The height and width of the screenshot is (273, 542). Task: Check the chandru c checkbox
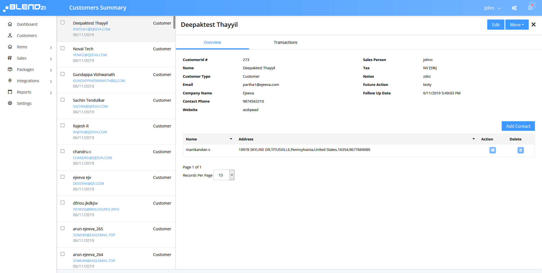[x=63, y=151]
